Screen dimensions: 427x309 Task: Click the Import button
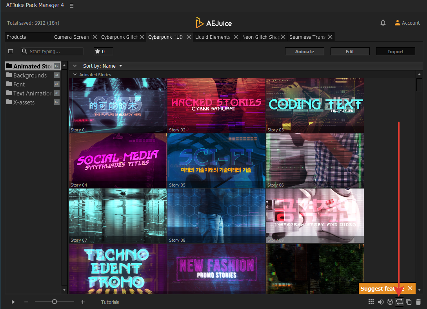click(395, 52)
